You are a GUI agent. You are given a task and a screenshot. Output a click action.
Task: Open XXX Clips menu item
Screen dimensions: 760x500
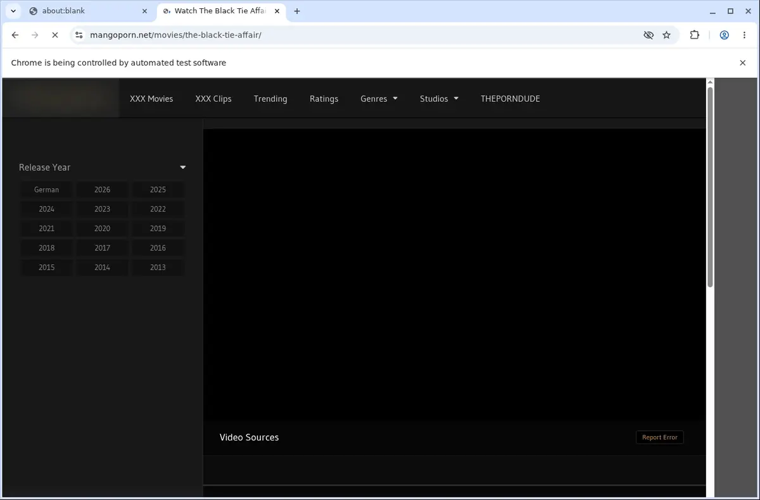(x=213, y=99)
